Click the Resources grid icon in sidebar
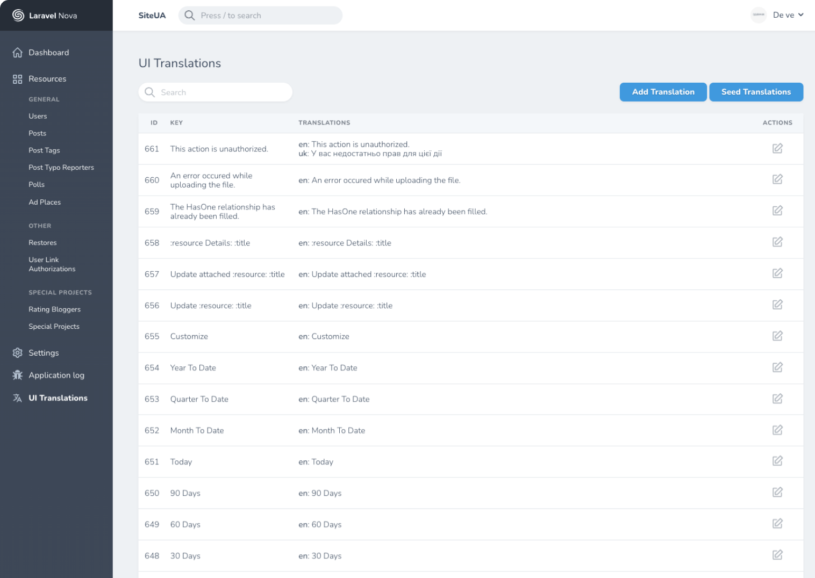815x578 pixels. pyautogui.click(x=17, y=78)
